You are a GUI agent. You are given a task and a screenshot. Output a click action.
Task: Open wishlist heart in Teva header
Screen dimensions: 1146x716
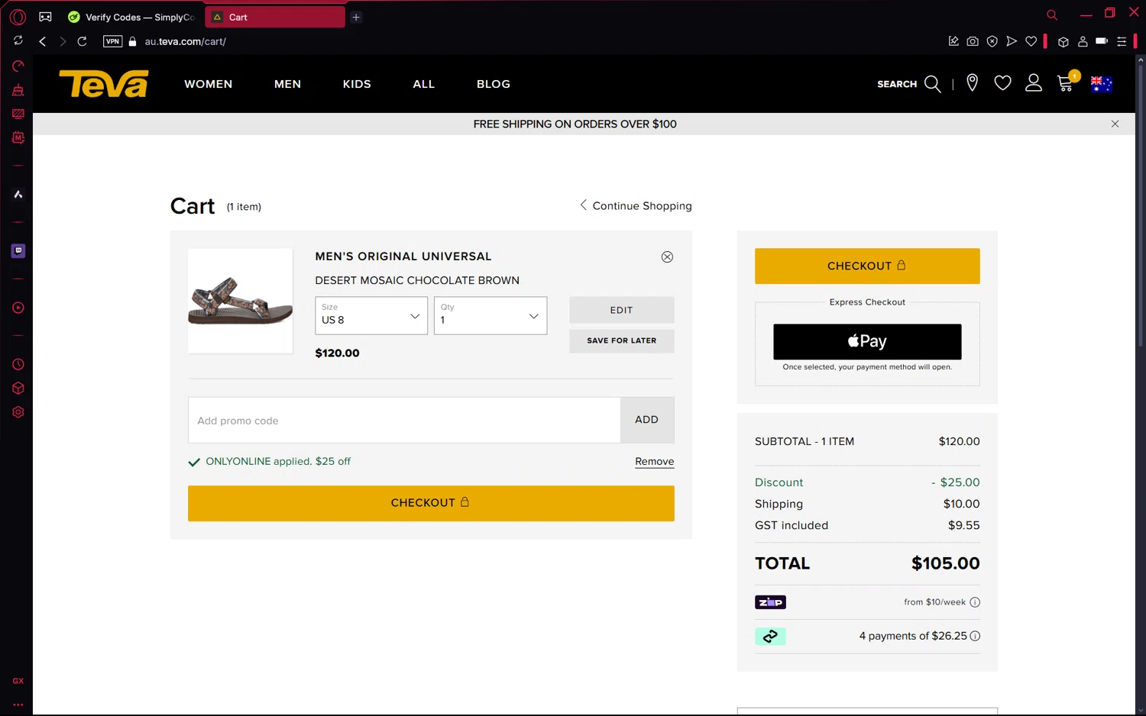coord(1002,83)
